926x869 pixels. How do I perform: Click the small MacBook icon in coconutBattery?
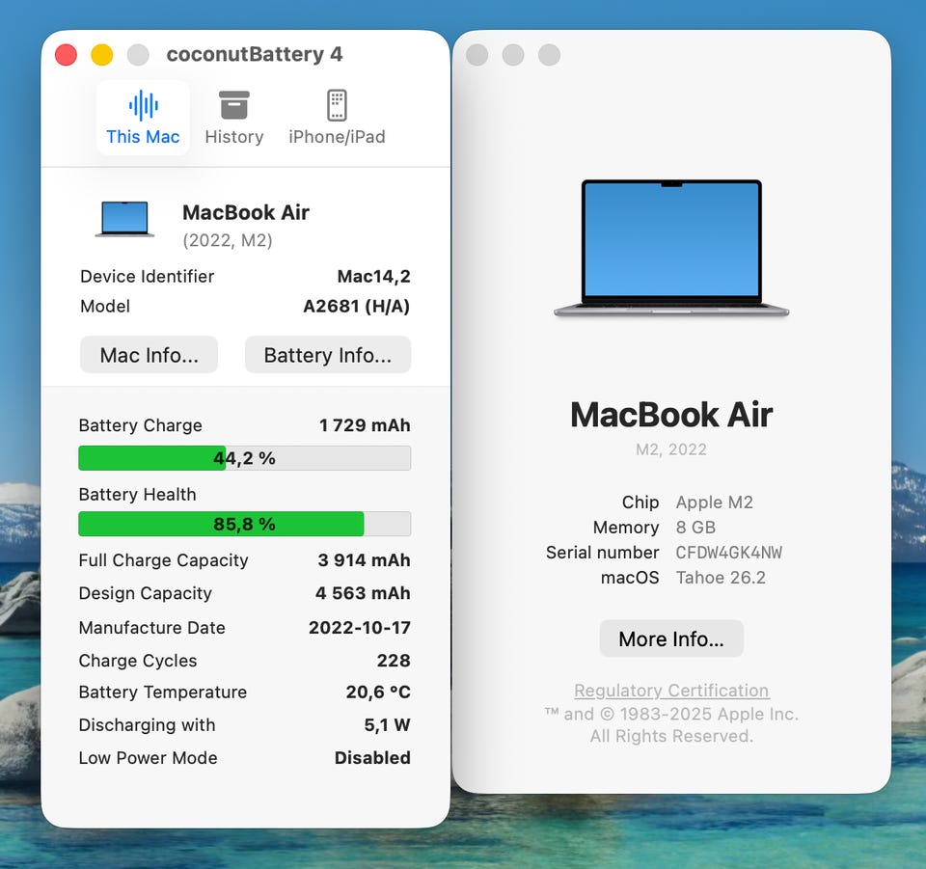point(124,219)
